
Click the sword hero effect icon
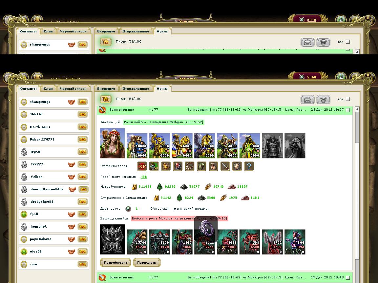225,166
